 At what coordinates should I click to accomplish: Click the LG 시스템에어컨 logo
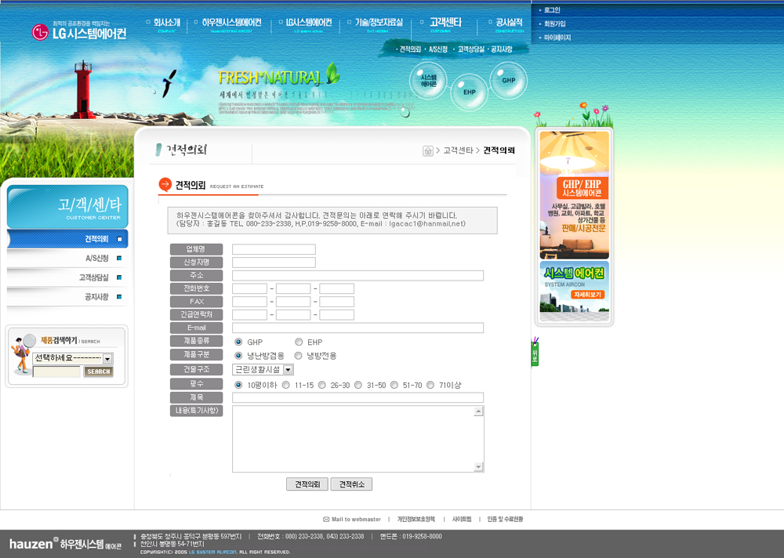coord(78,31)
